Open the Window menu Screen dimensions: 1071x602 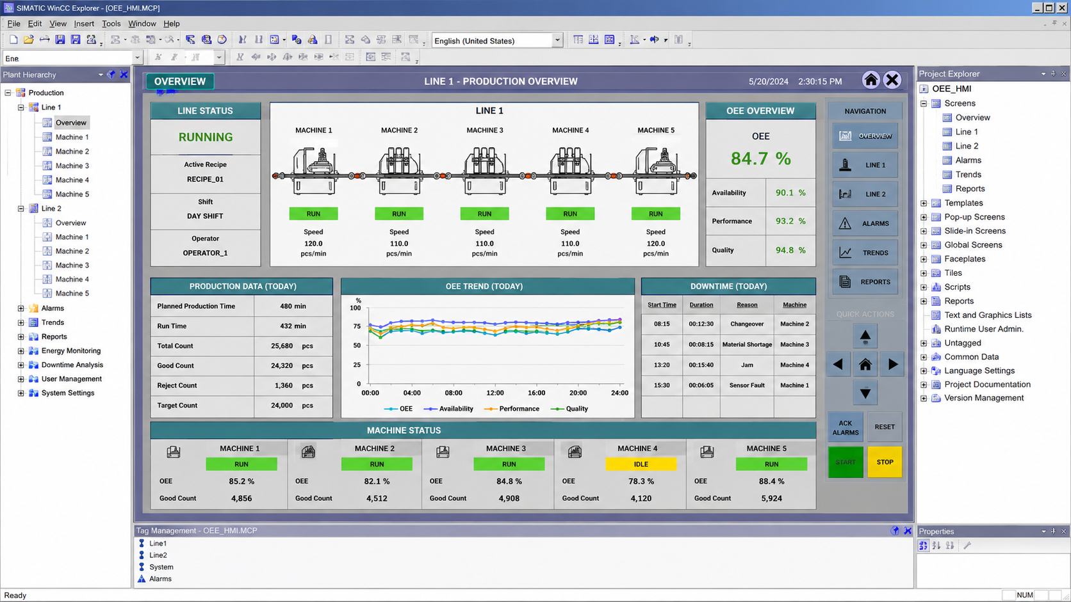tap(142, 24)
